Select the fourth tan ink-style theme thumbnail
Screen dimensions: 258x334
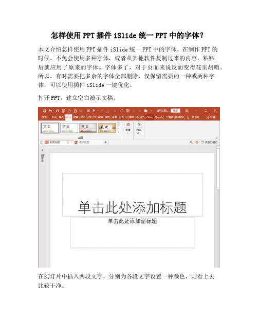[x=107, y=128]
